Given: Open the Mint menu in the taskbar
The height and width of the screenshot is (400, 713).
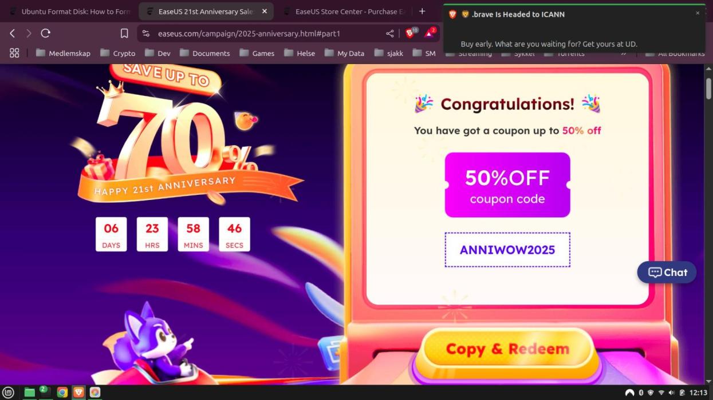Looking at the screenshot, I should (x=9, y=392).
